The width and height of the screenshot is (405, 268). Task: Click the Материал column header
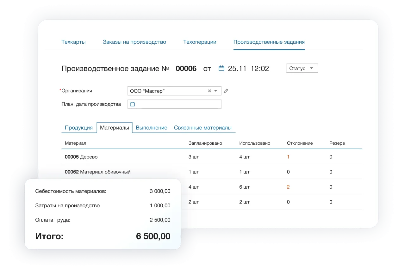[x=75, y=143]
